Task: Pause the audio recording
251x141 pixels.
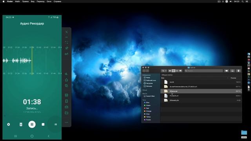Action: 32,125
